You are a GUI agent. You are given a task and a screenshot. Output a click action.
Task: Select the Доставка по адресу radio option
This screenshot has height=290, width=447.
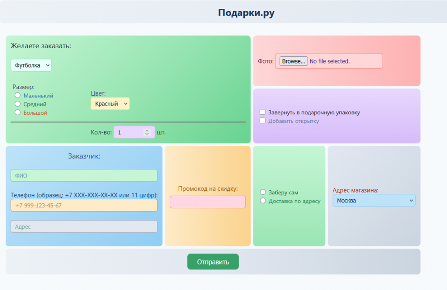(263, 201)
